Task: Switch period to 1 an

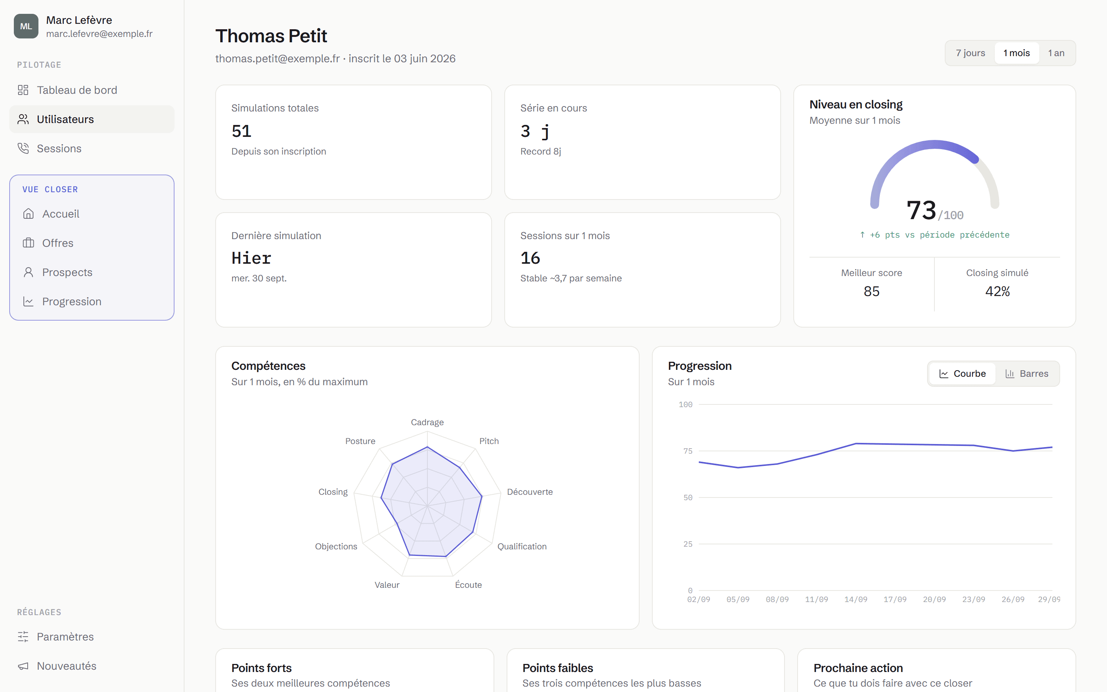Action: [x=1056, y=53]
